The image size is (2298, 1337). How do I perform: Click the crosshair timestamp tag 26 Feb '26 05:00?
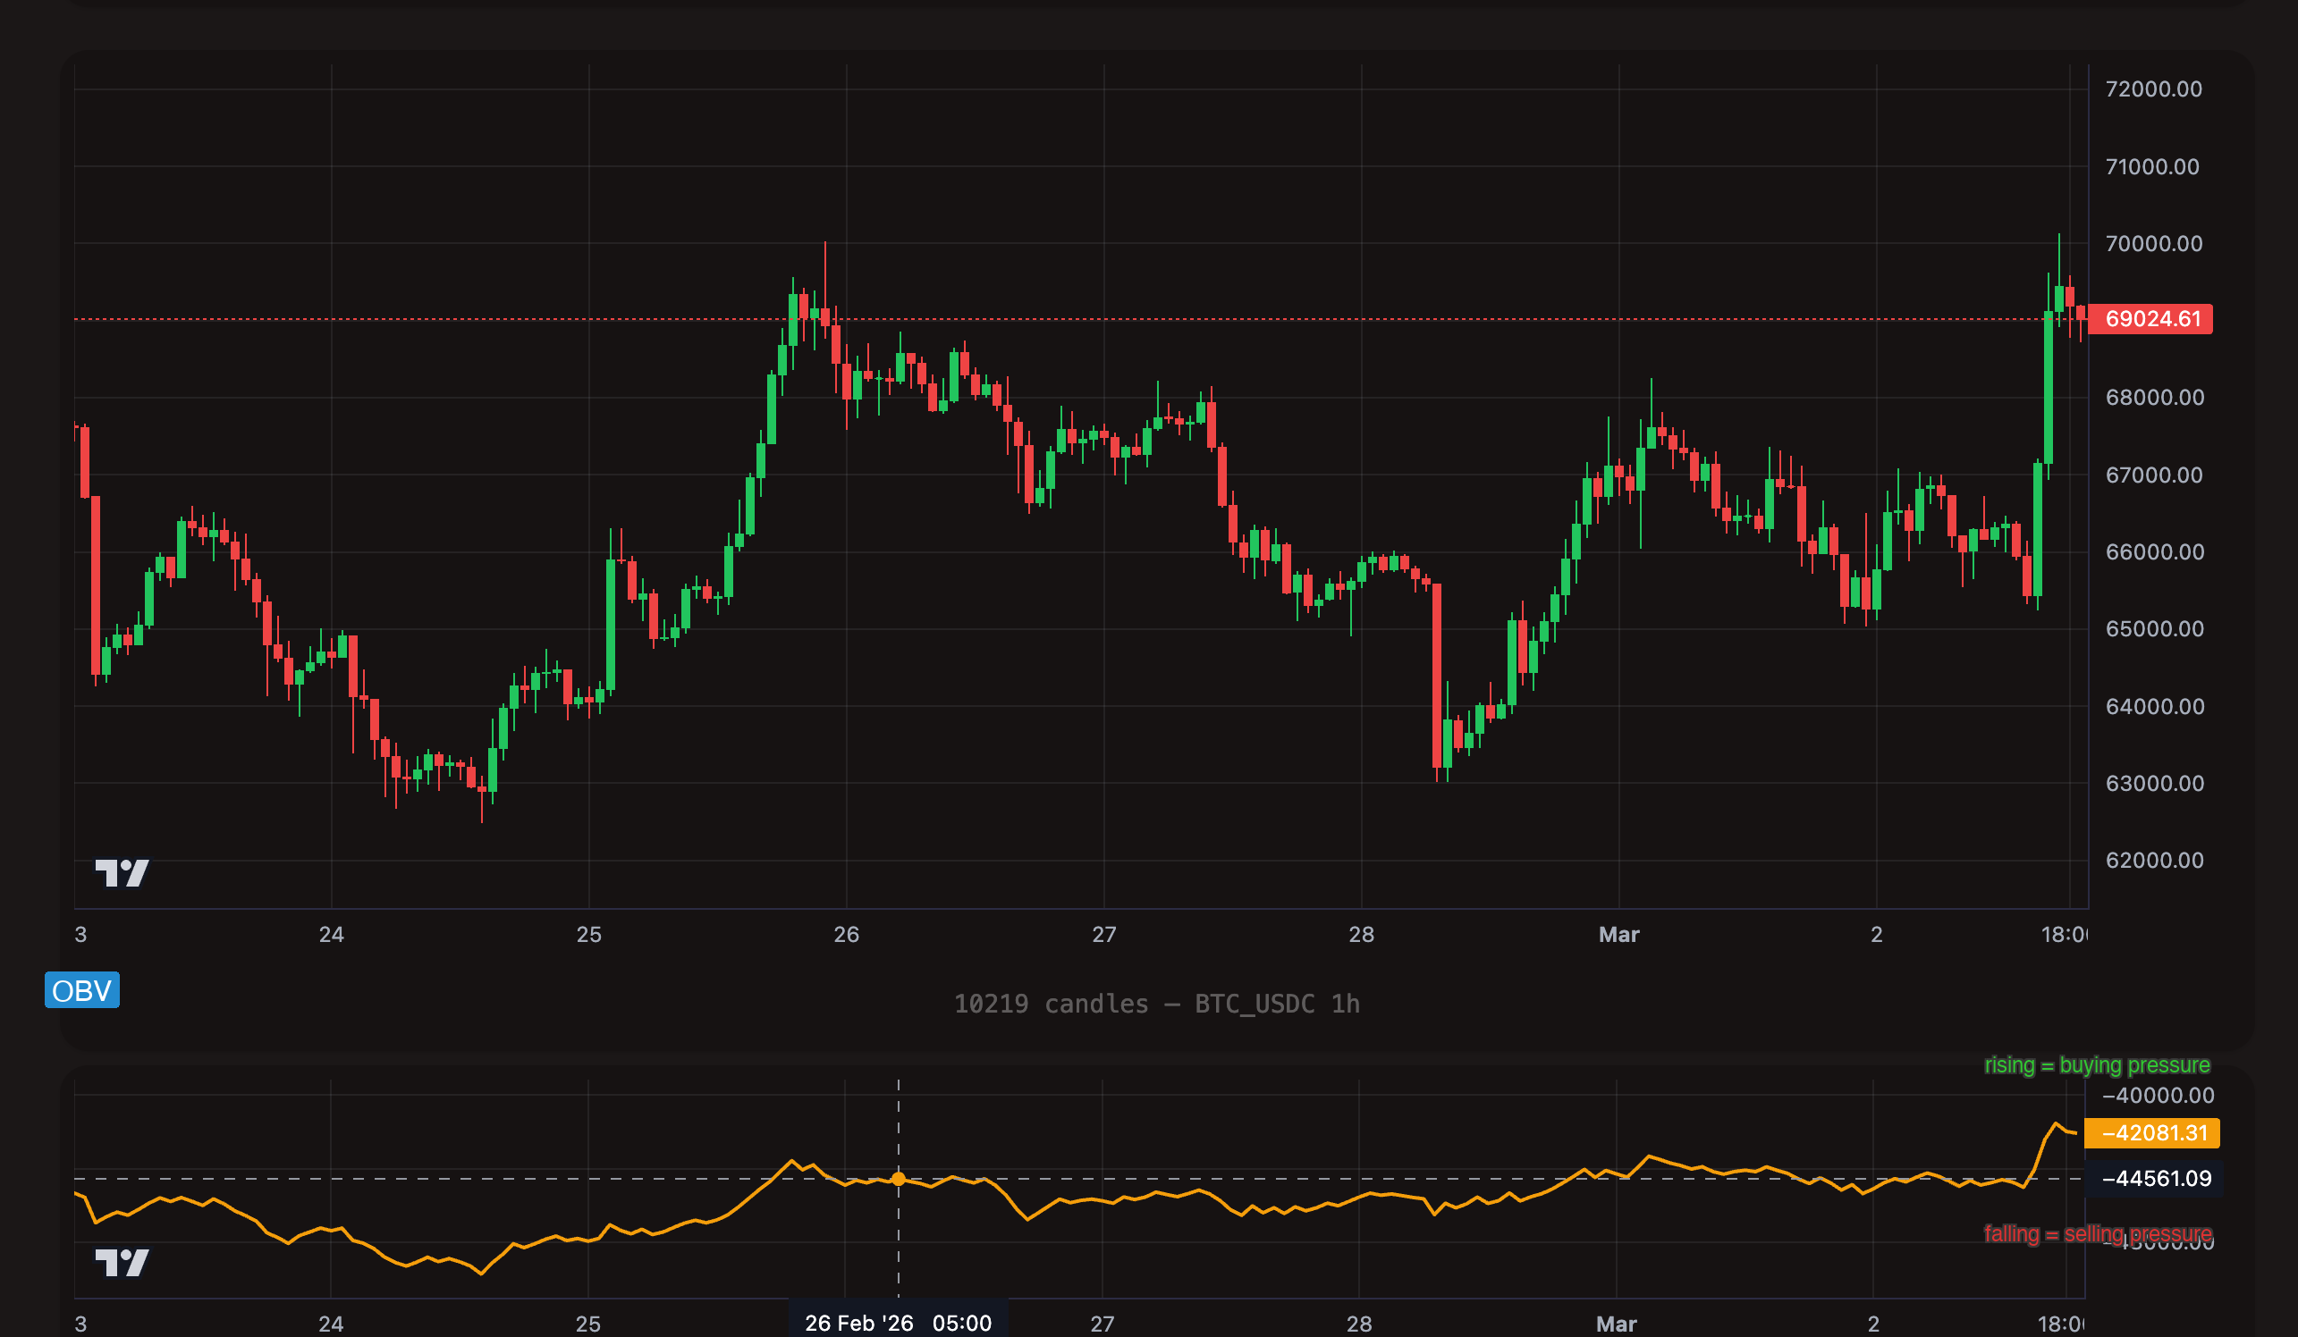pos(899,1324)
